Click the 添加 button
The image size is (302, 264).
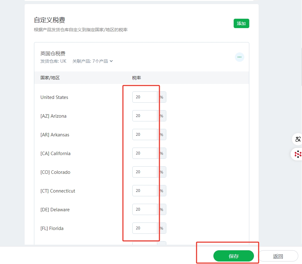click(241, 23)
